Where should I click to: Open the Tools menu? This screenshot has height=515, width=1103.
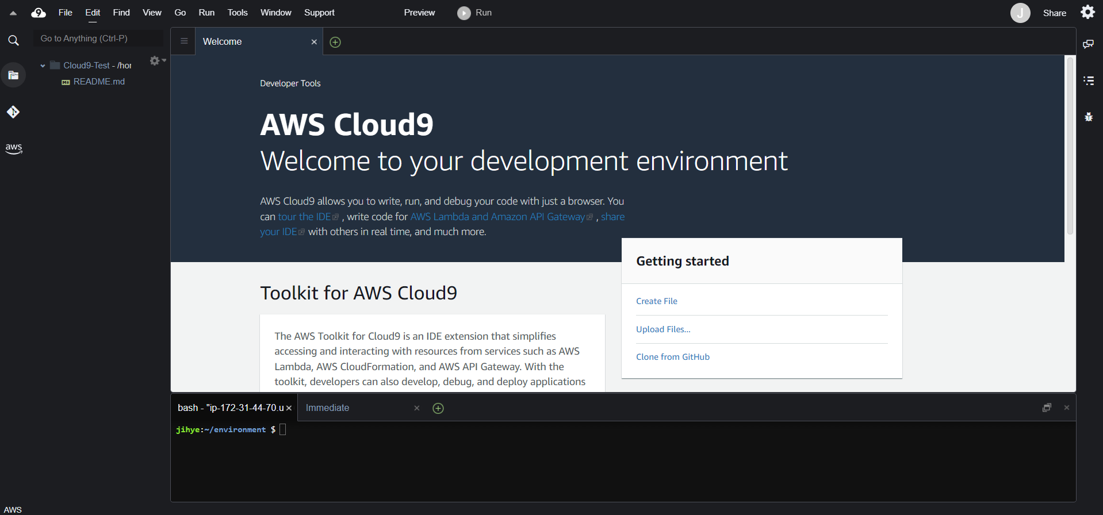(x=238, y=13)
